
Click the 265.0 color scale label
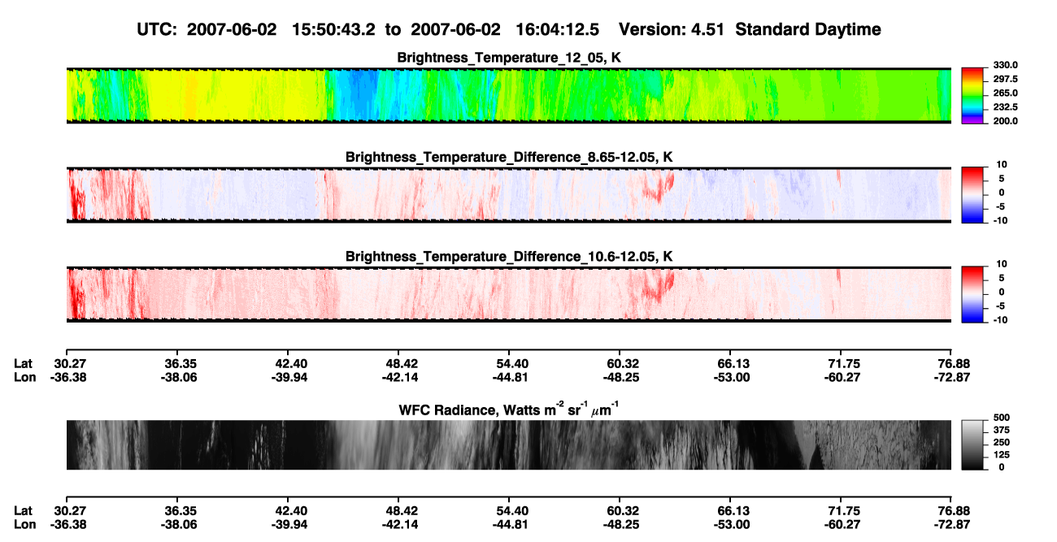coord(1006,93)
